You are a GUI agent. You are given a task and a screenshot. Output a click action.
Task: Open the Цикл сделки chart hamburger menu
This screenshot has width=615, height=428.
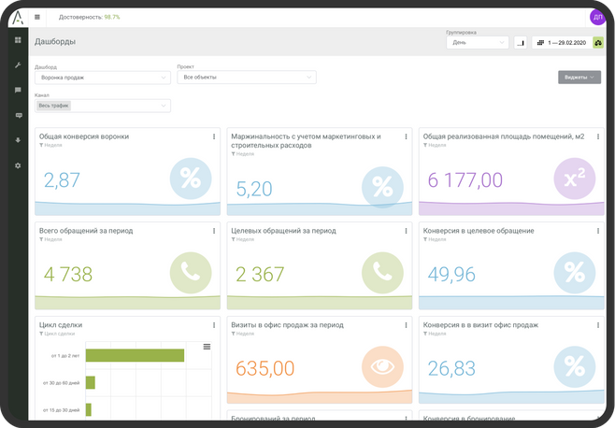207,347
